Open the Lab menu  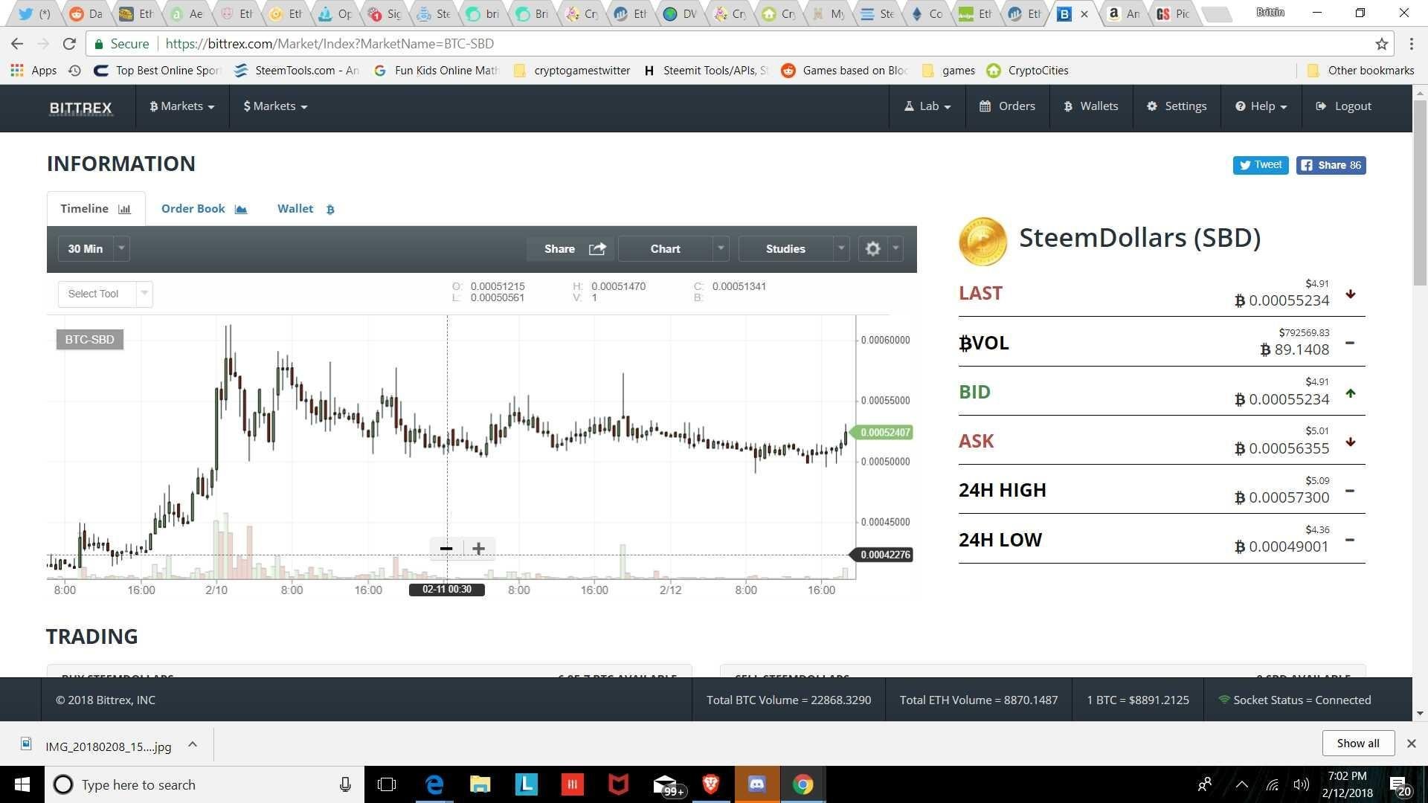(x=927, y=106)
